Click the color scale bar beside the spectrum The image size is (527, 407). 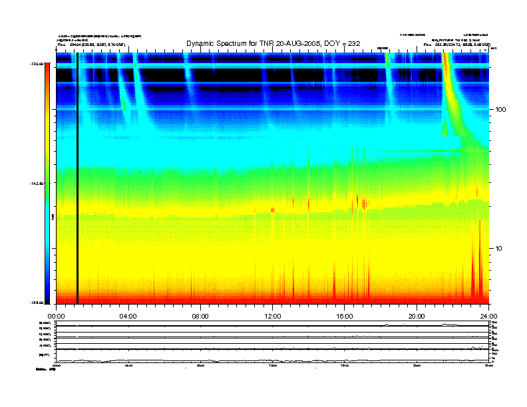[47, 184]
